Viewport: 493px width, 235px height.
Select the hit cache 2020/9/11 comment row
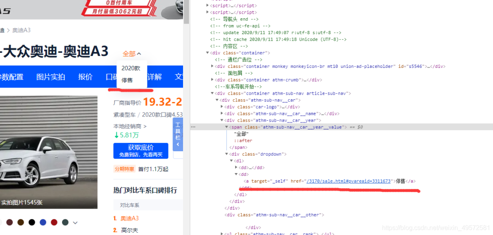point(278,40)
